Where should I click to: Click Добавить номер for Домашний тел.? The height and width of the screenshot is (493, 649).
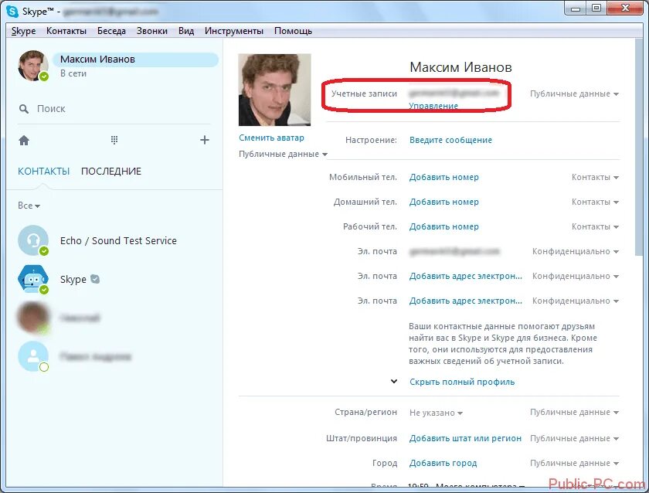point(444,202)
